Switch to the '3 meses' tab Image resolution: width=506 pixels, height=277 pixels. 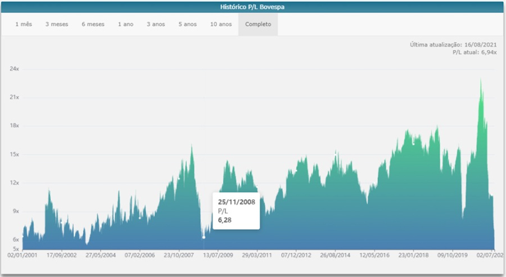(x=57, y=25)
